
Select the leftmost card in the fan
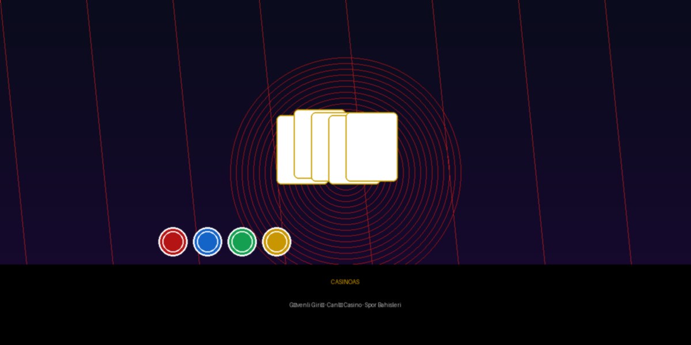pos(286,149)
